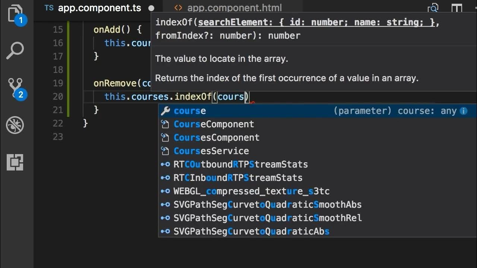Pick CoursesComponent in suggestion list

coord(217,138)
